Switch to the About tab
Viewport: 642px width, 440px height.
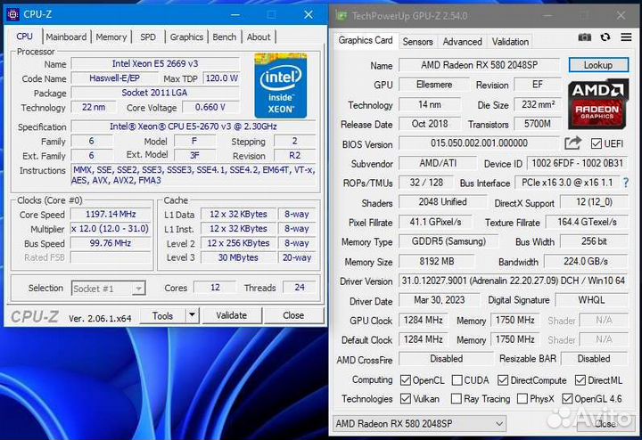pos(259,37)
